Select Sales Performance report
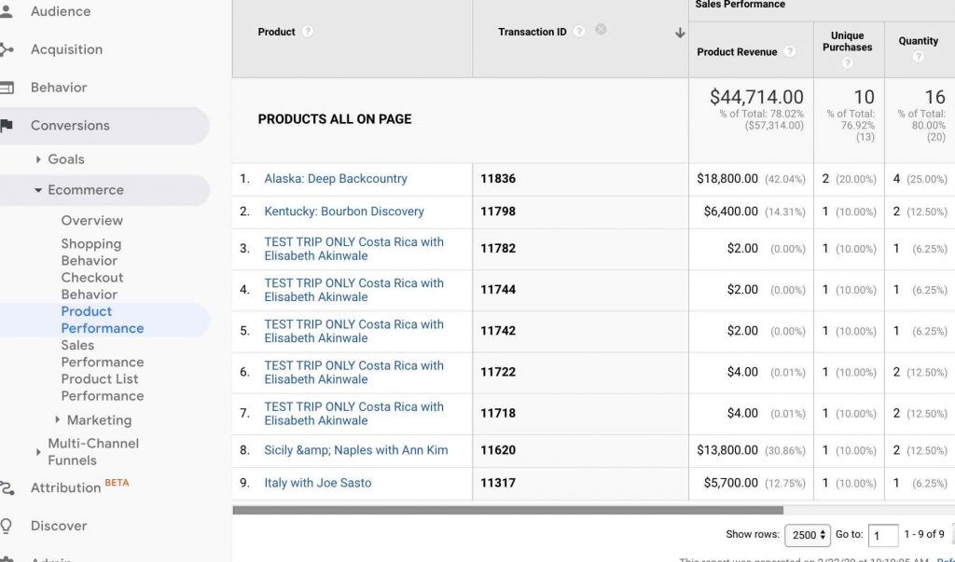Image resolution: width=955 pixels, height=562 pixels. [102, 353]
